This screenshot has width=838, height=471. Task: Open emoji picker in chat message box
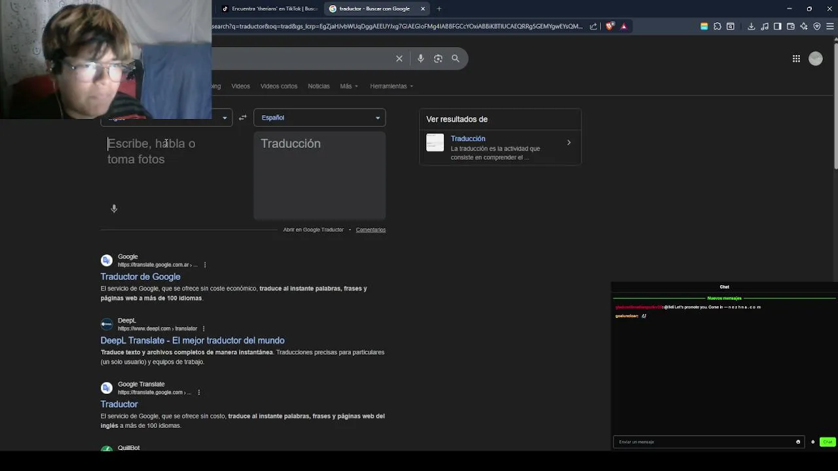click(798, 442)
